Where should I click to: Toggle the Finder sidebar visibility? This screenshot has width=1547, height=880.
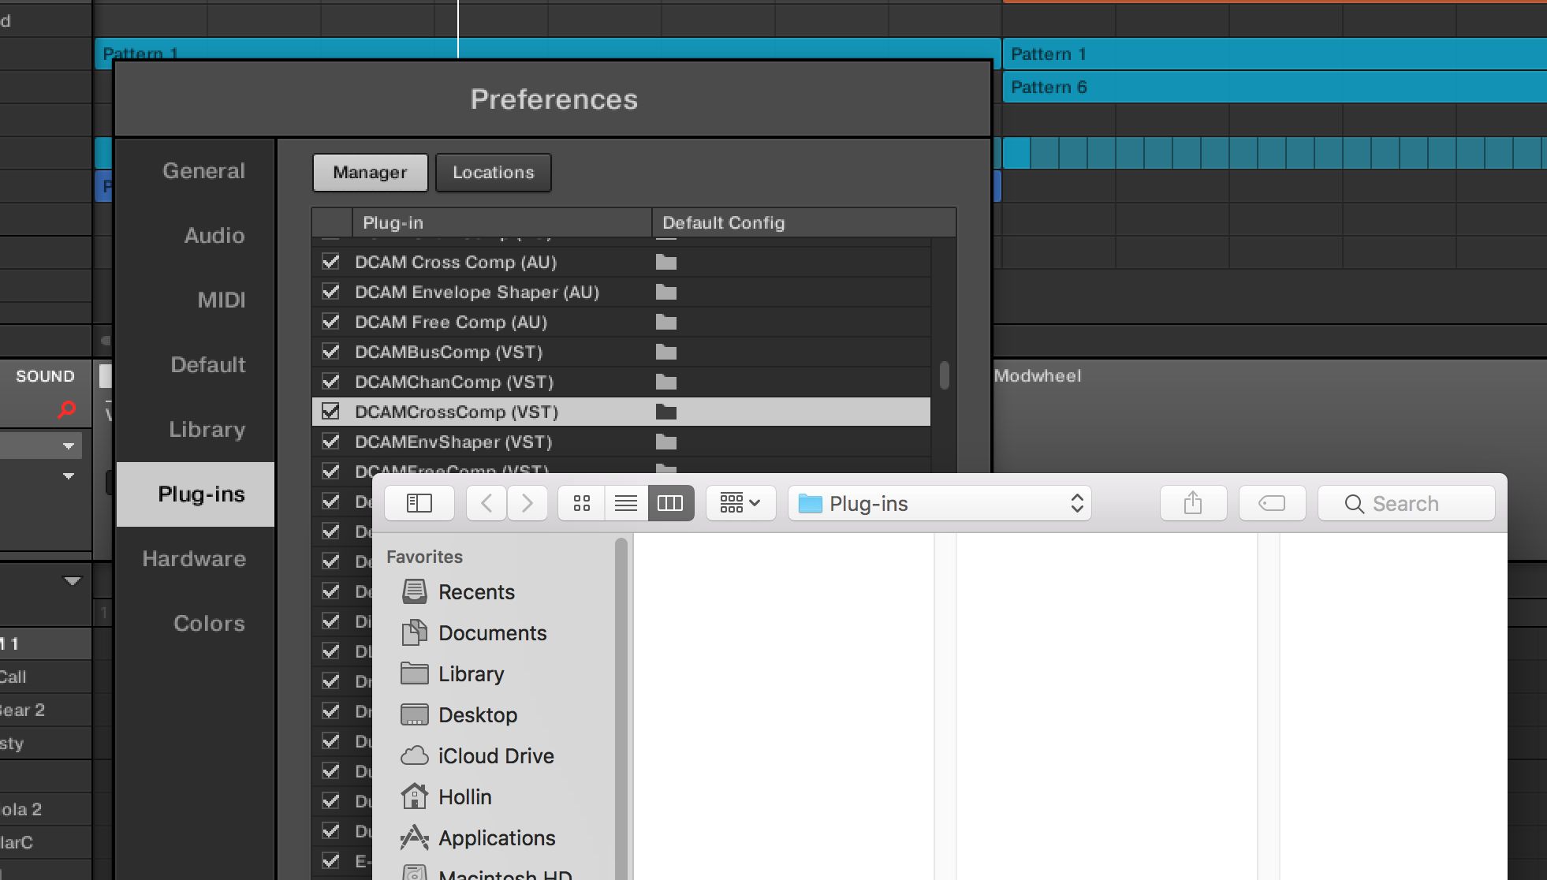point(419,502)
